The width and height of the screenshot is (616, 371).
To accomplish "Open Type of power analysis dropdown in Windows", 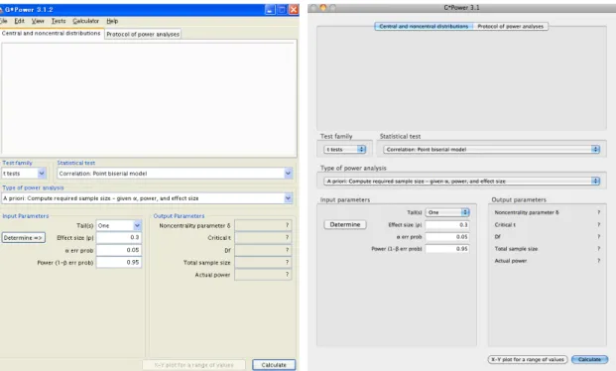I will pyautogui.click(x=148, y=198).
